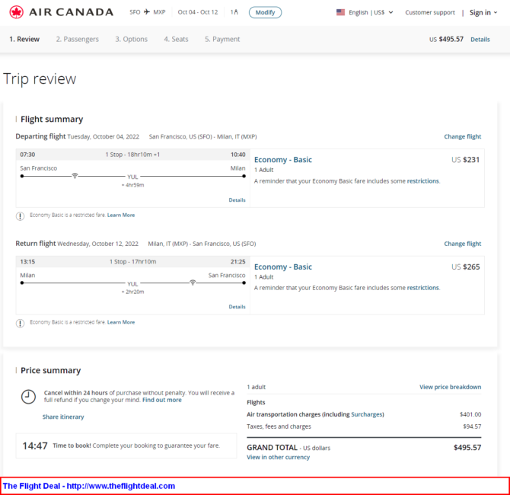Click the airplane icon between SFO and MXP
Screen dimensions: 510x495
[147, 12]
